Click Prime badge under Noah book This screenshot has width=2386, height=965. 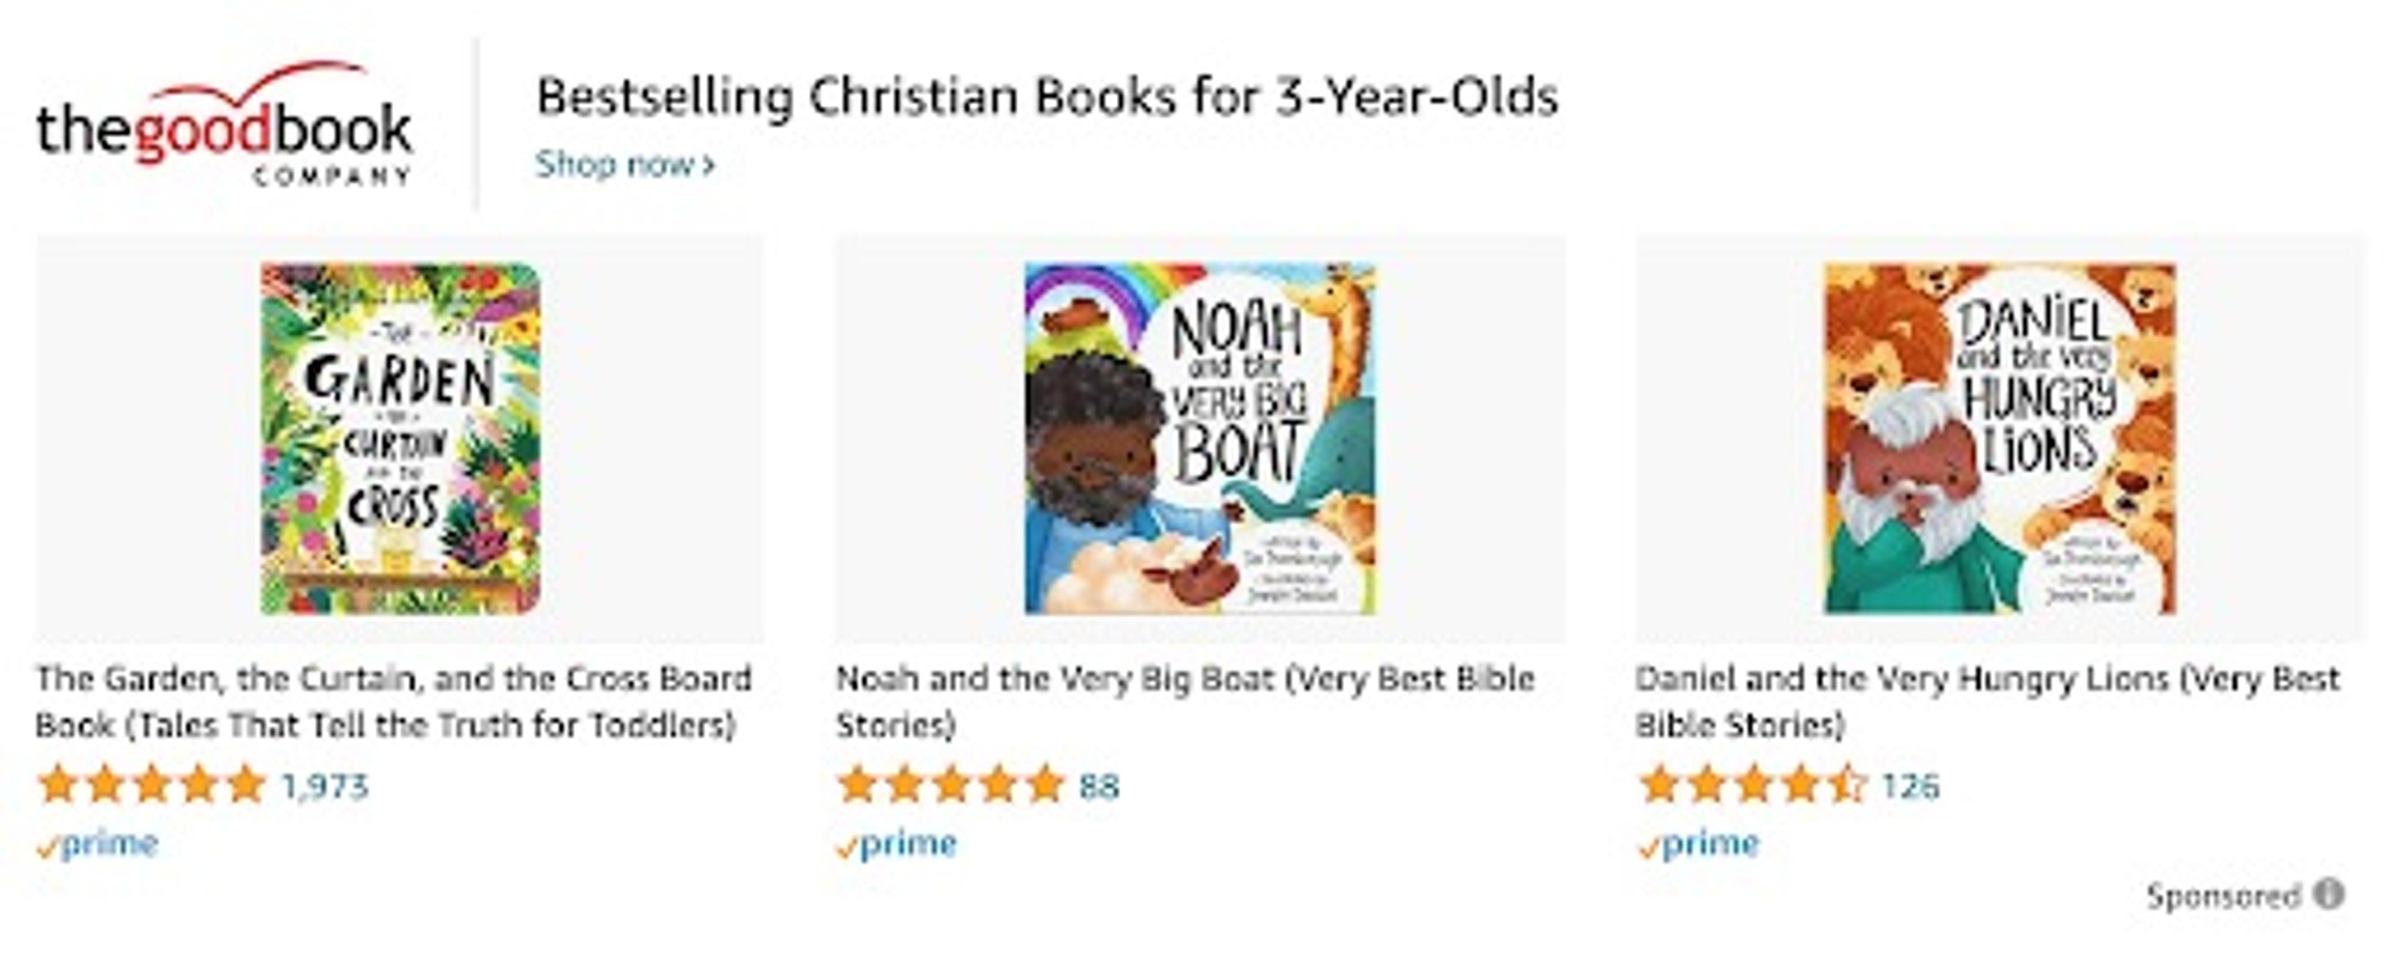pyautogui.click(x=897, y=844)
